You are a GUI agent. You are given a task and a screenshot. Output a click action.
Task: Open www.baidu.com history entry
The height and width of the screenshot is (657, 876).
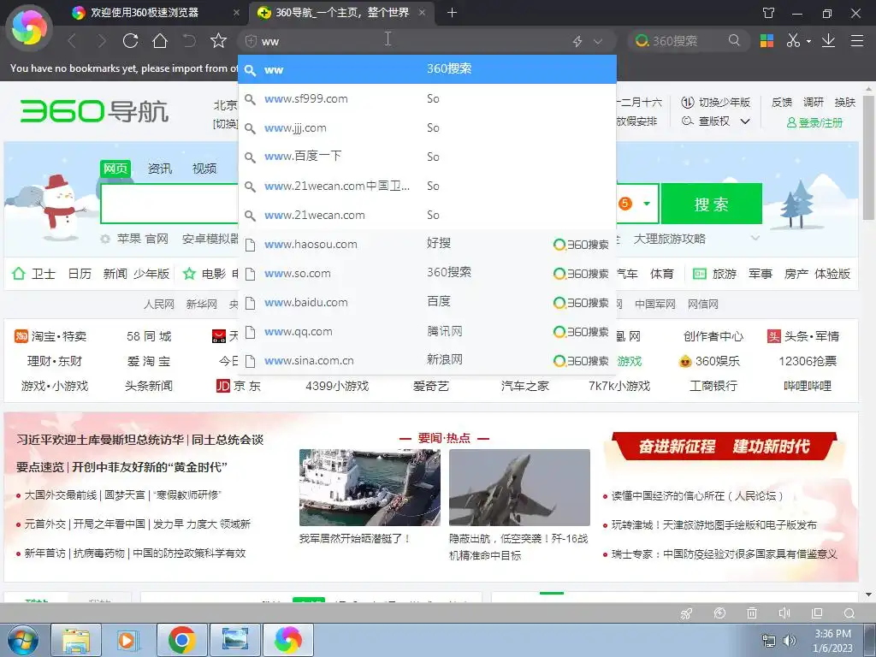click(428, 302)
